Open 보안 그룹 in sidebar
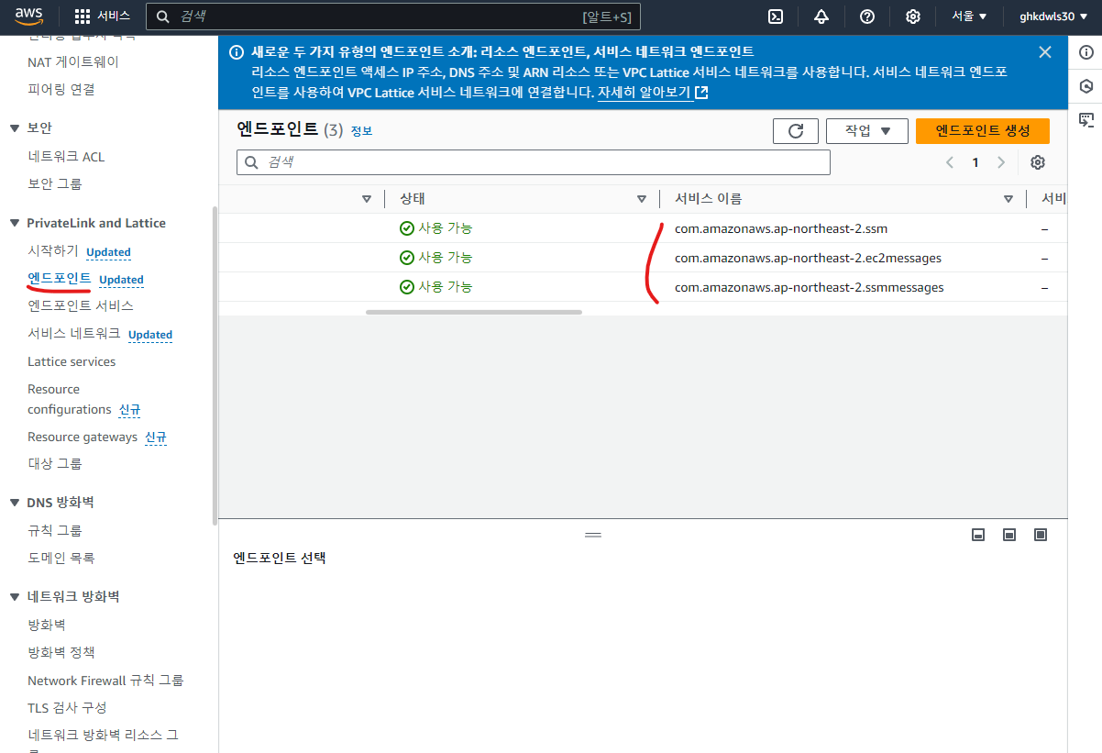 tap(55, 184)
